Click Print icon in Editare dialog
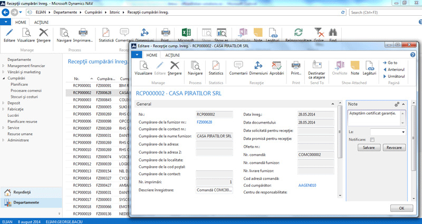The width and height of the screenshot is (422, 224). pyautogui.click(x=296, y=65)
